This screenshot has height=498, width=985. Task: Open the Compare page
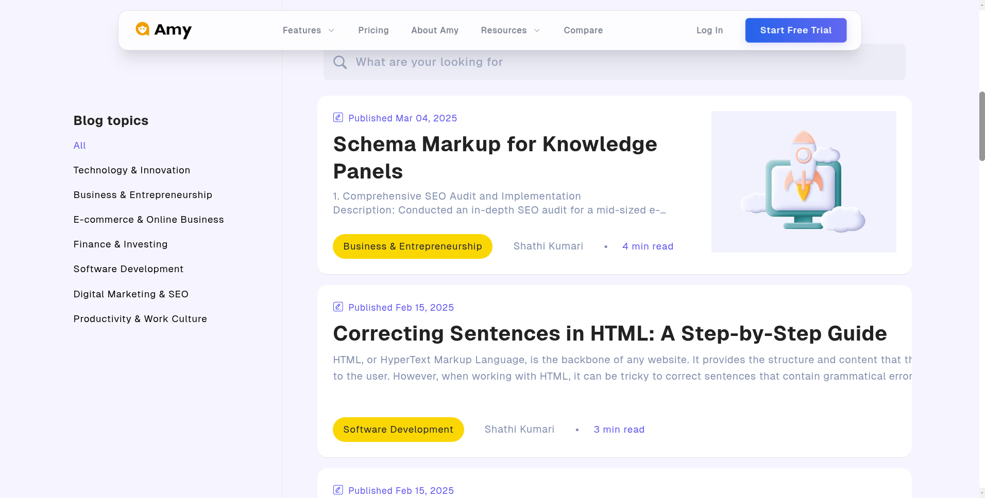tap(583, 30)
